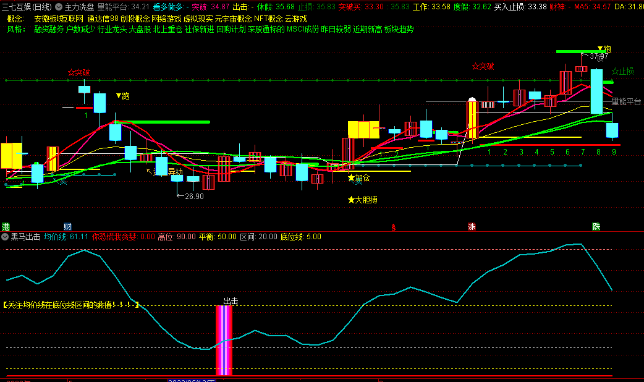Click the 跌 event marker icon
Screen dimensions: 644x382
point(596,226)
